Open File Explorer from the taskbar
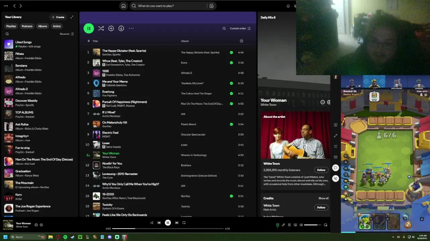The height and width of the screenshot is (241, 430). tap(50, 237)
